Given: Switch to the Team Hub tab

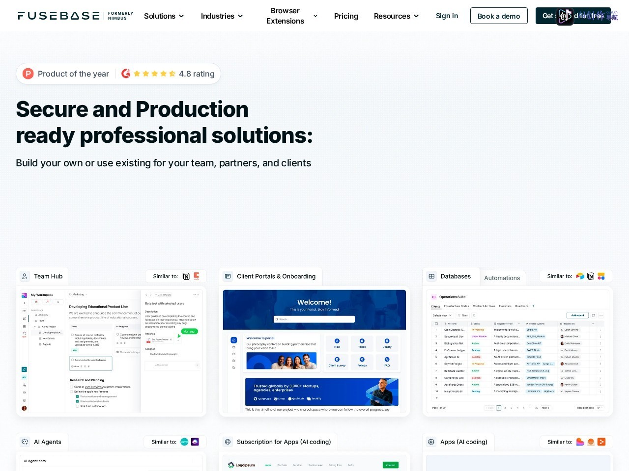Looking at the screenshot, I should click(42, 276).
